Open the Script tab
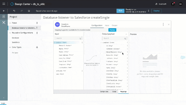 pos(114,92)
